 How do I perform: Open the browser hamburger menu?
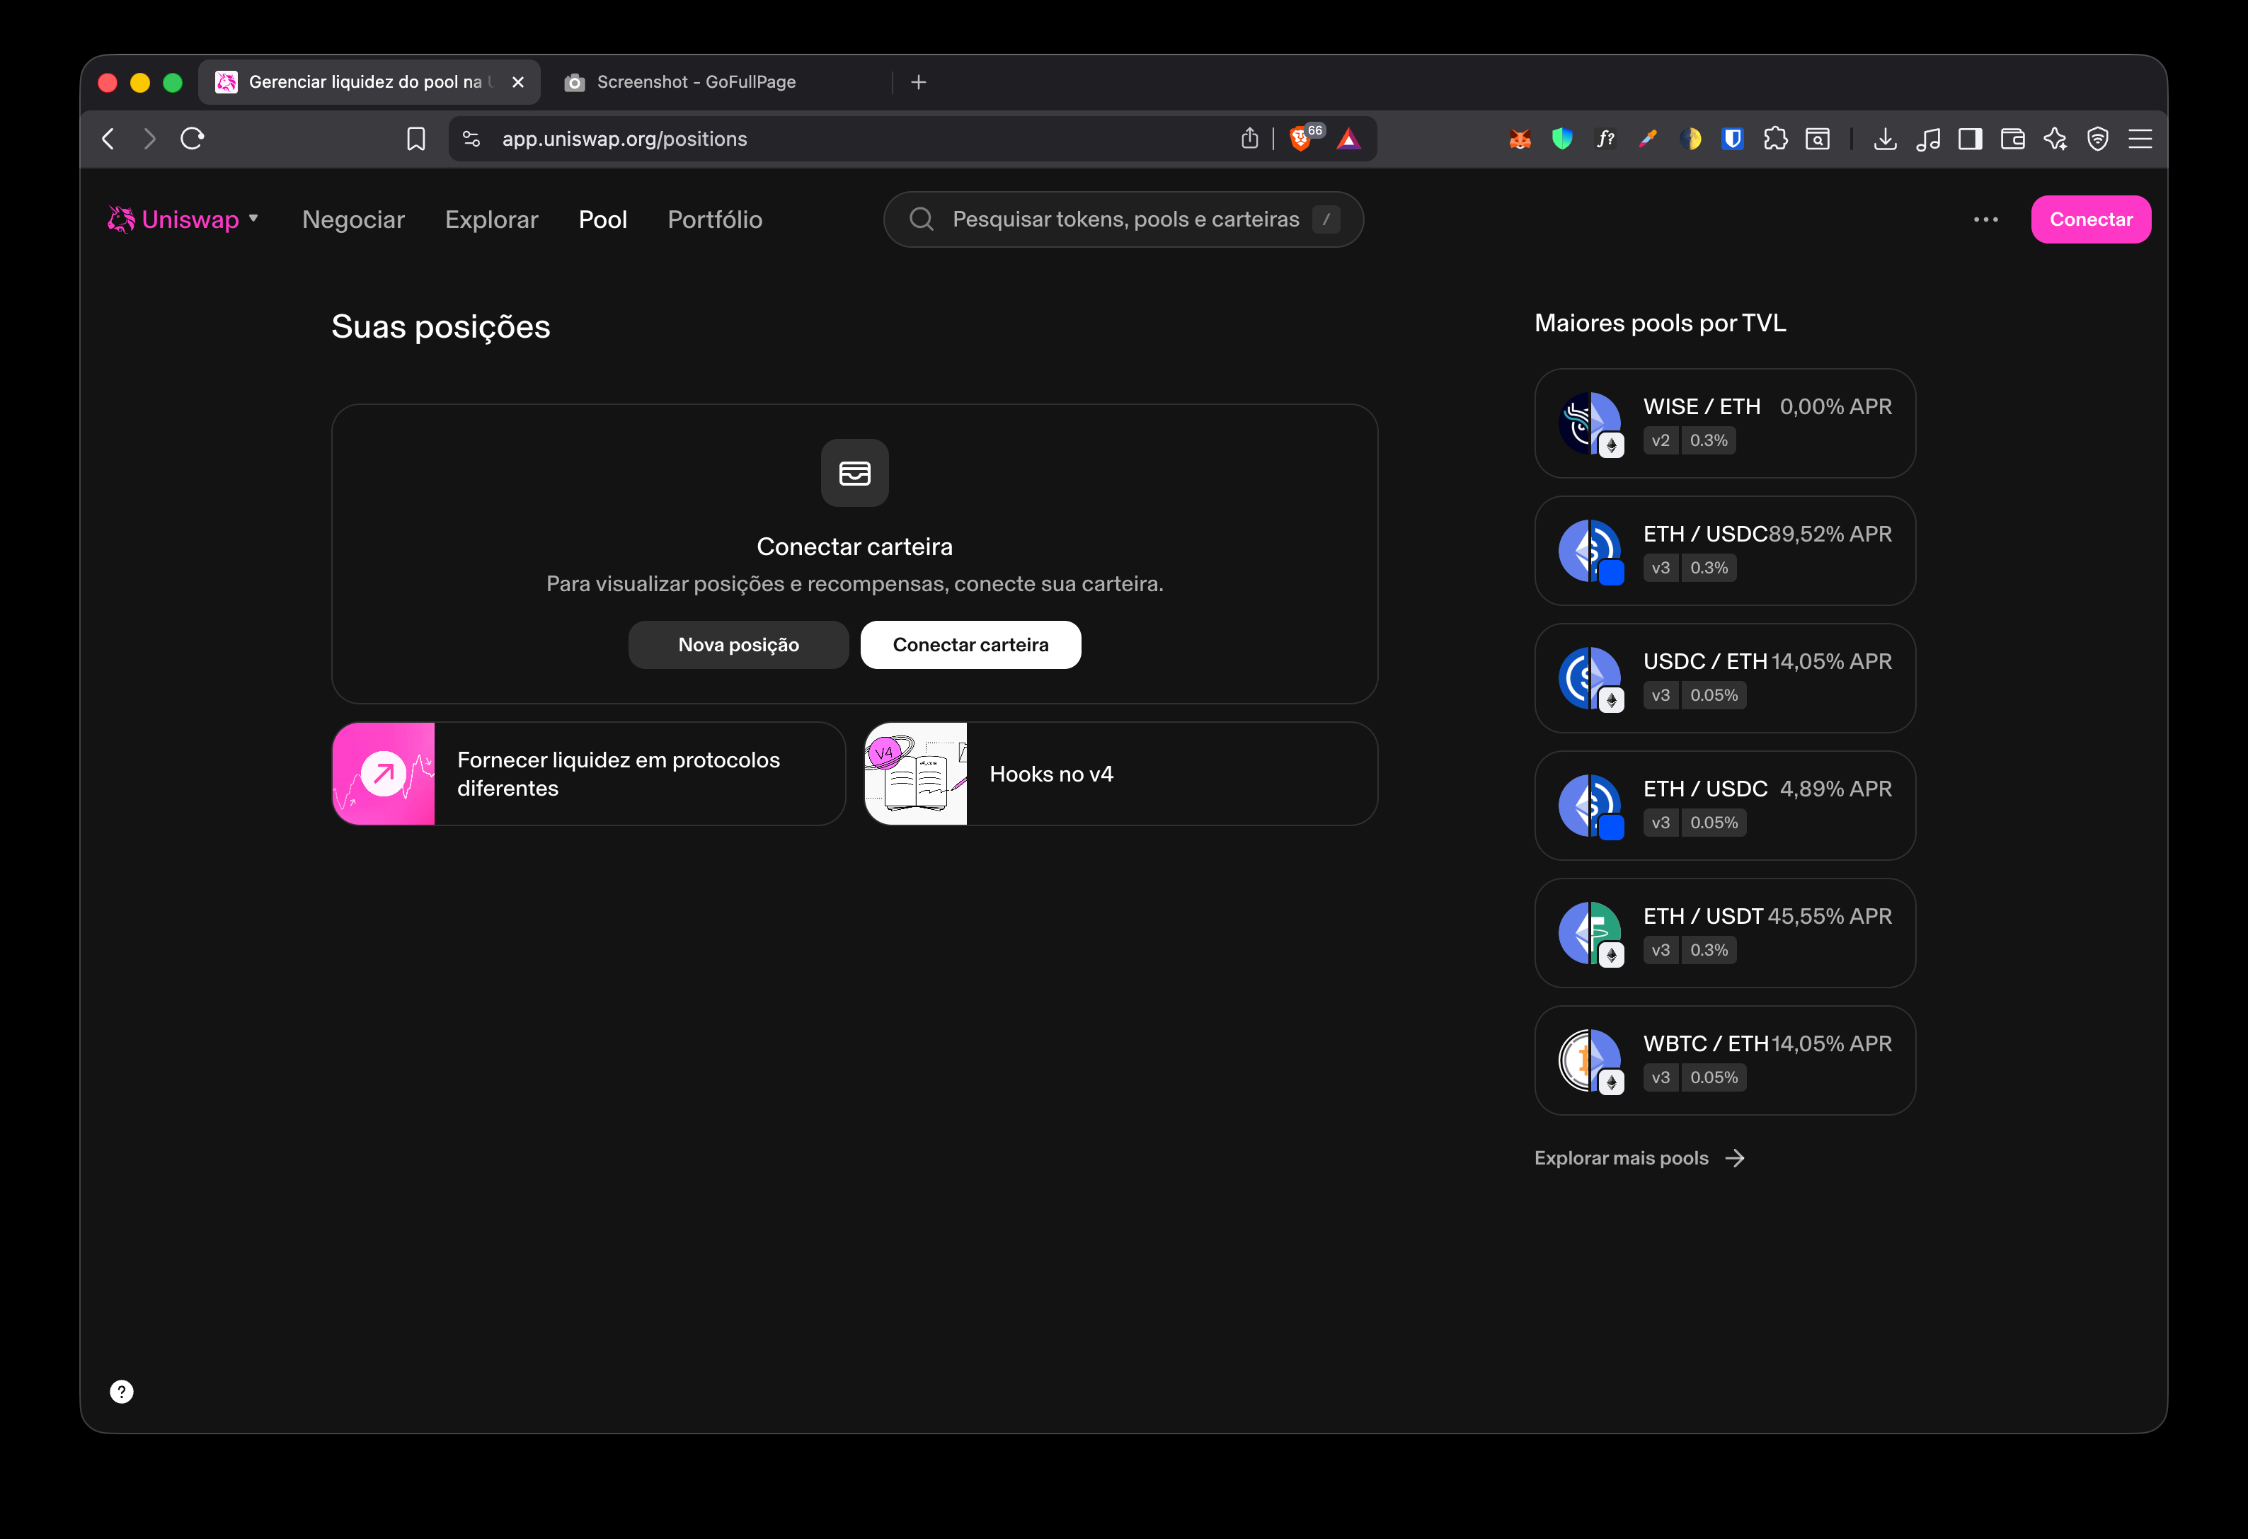[x=2140, y=139]
